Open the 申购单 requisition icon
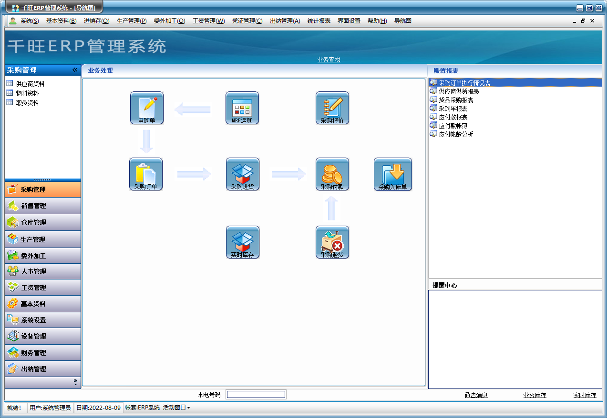This screenshot has height=418, width=607. click(147, 108)
